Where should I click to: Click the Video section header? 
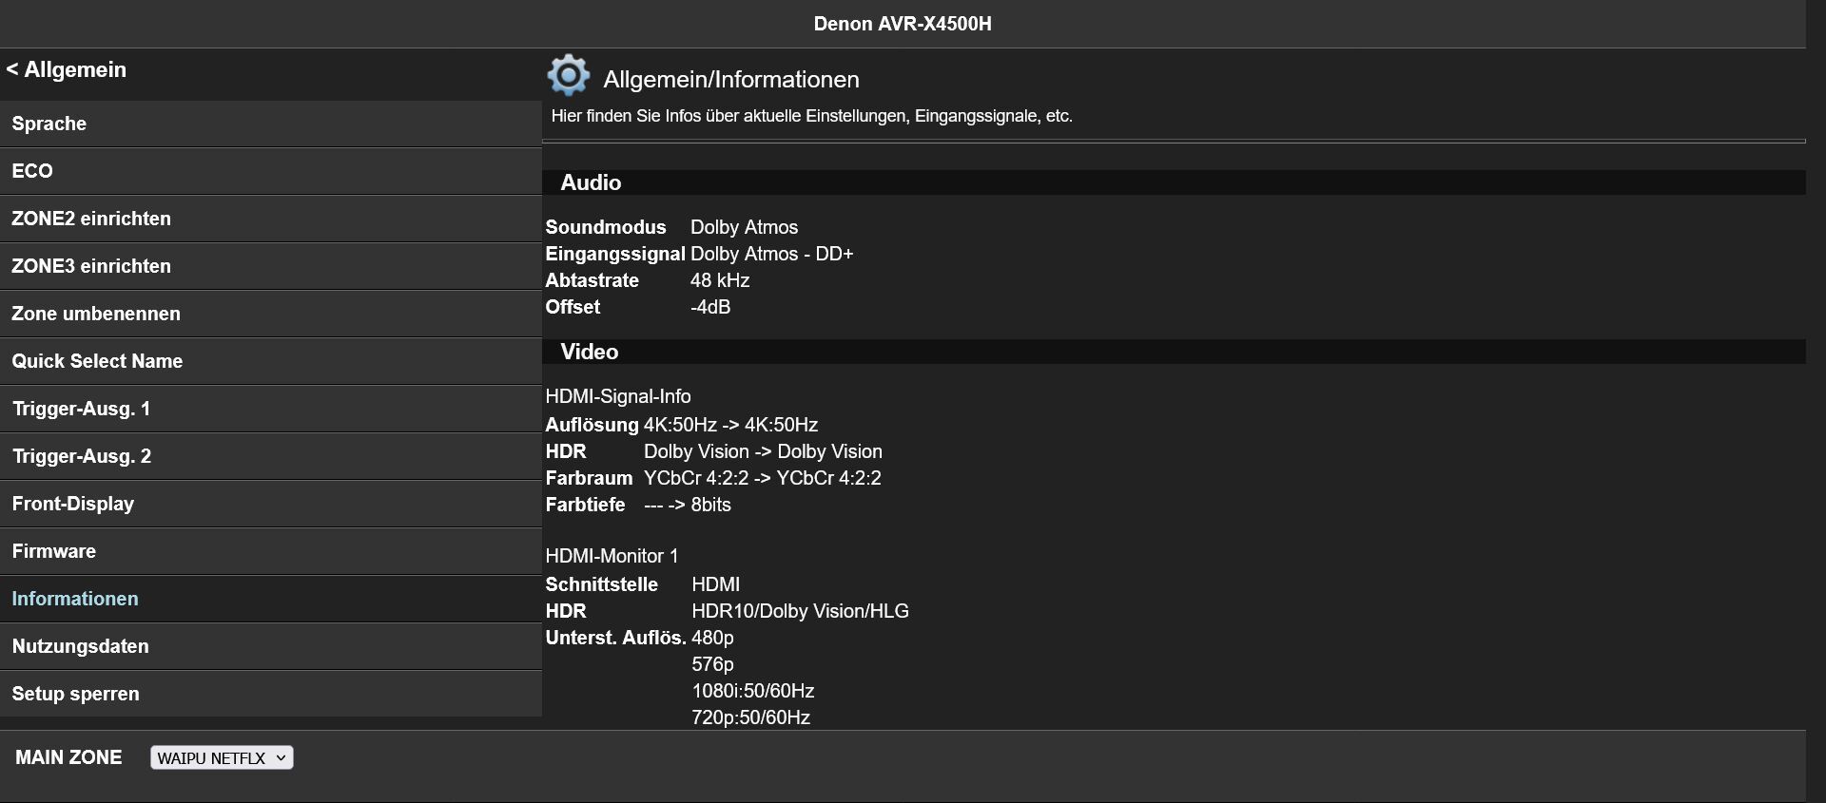pyautogui.click(x=590, y=352)
